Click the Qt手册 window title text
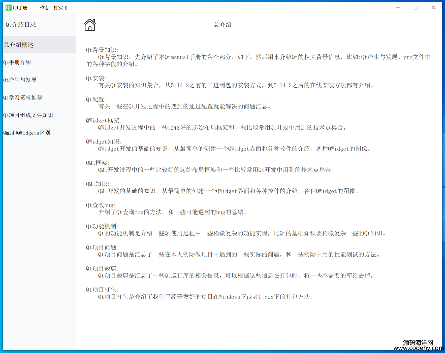The width and height of the screenshot is (445, 353). pos(20,8)
